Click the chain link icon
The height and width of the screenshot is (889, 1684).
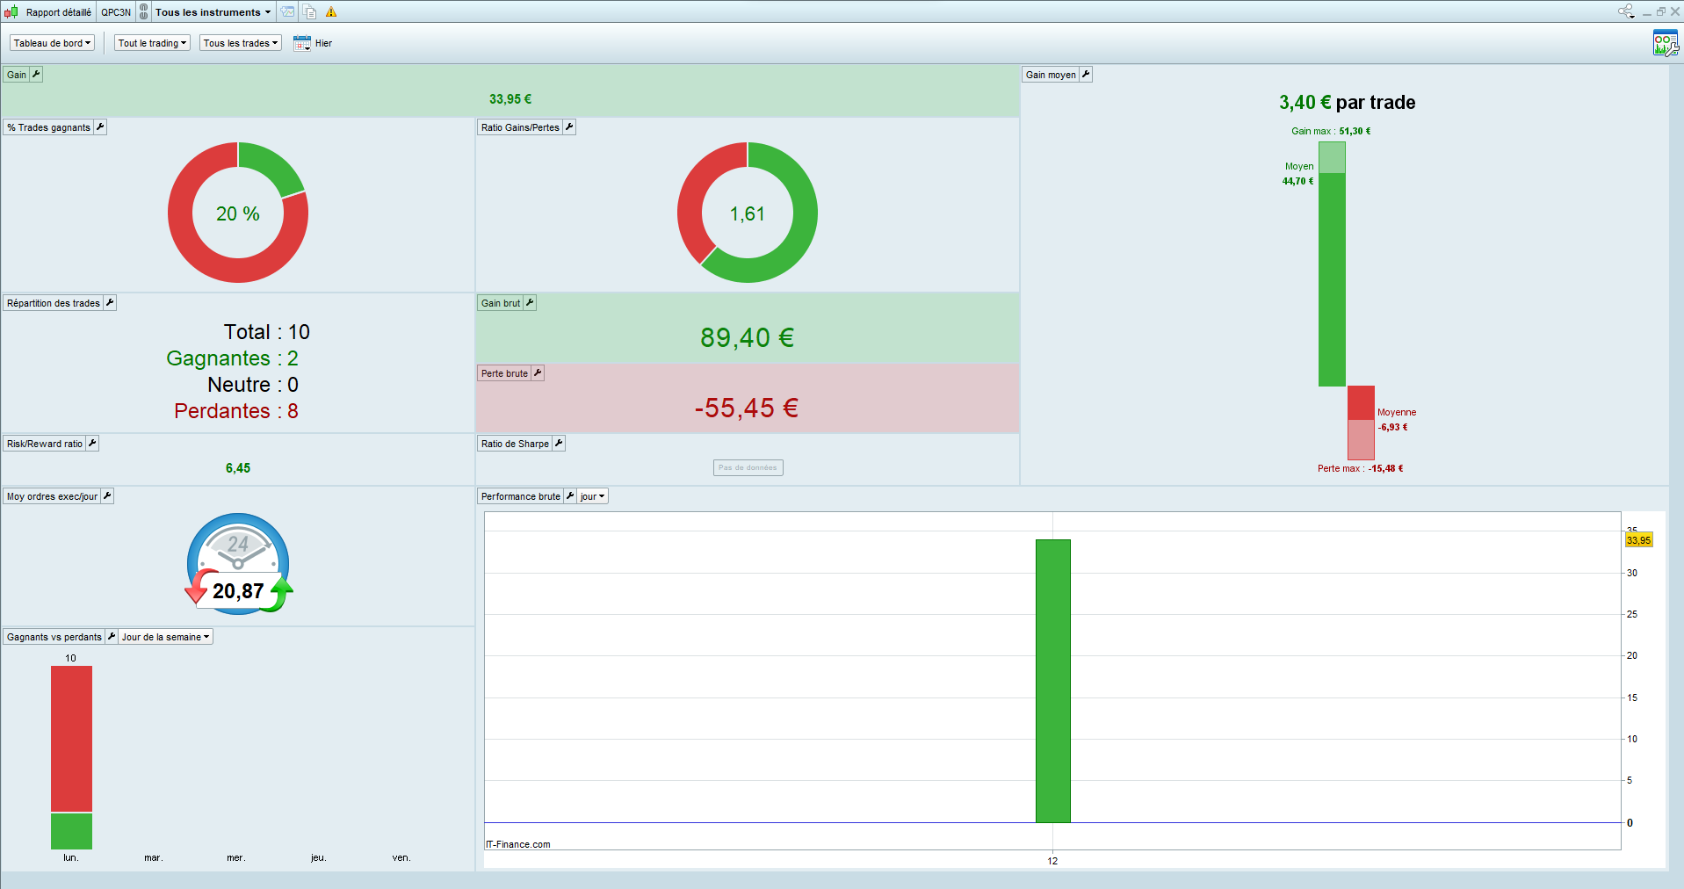(144, 12)
